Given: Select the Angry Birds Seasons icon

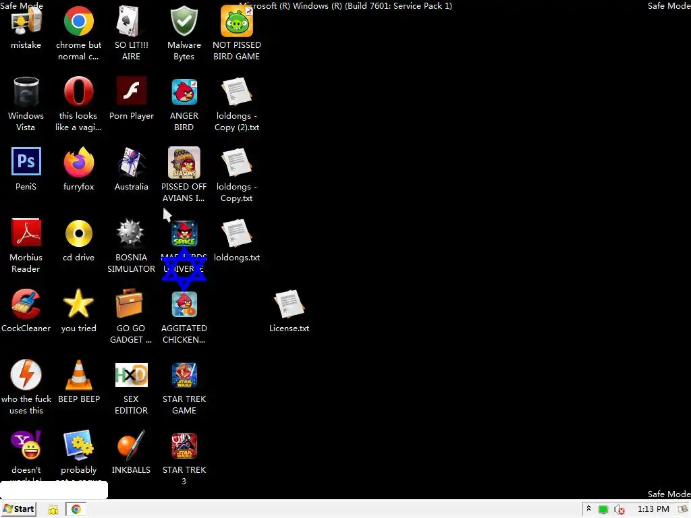Looking at the screenshot, I should (184, 162).
